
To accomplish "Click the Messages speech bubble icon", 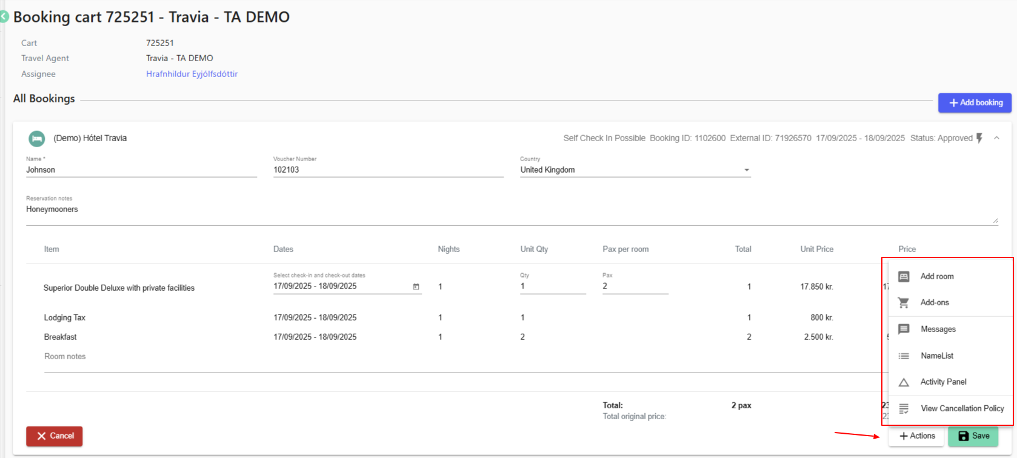I will click(904, 329).
